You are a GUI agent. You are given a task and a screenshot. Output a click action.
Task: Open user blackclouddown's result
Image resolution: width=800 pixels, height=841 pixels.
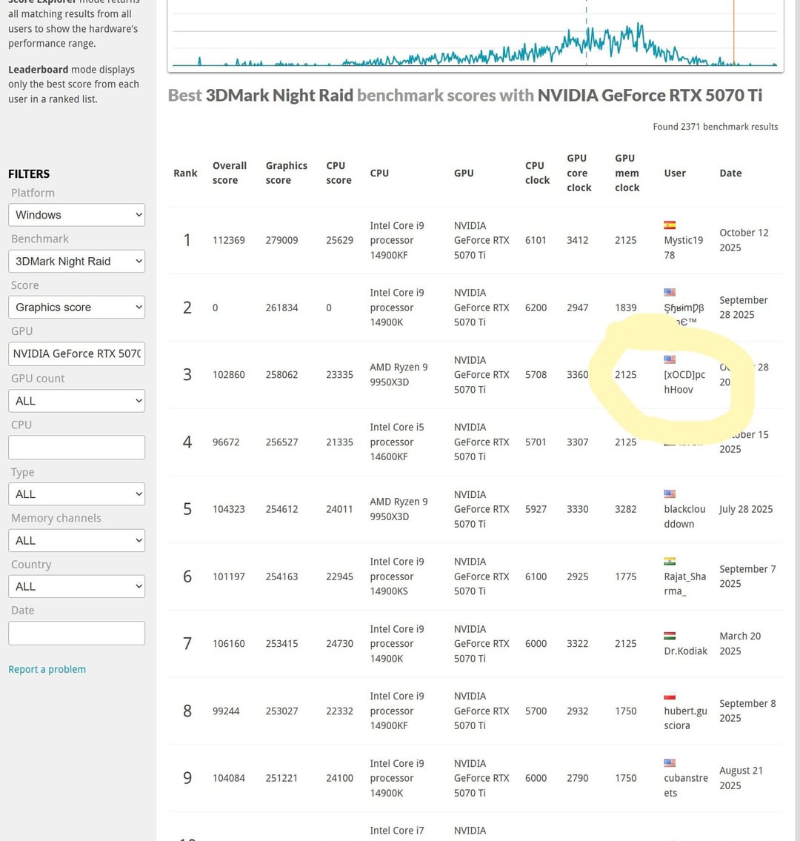coord(684,516)
